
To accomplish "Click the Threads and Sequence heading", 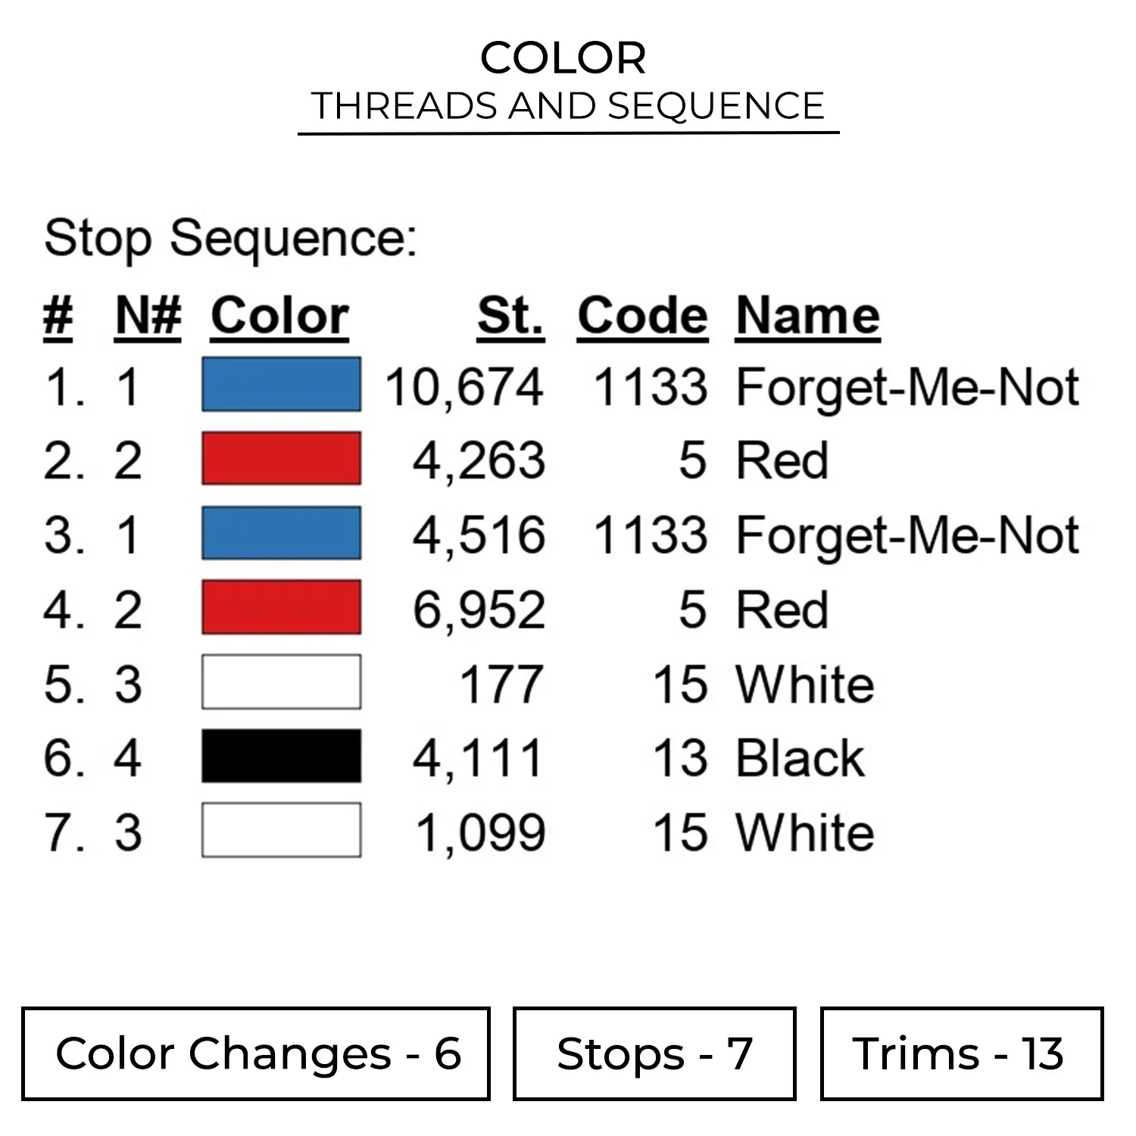I will pos(568,106).
